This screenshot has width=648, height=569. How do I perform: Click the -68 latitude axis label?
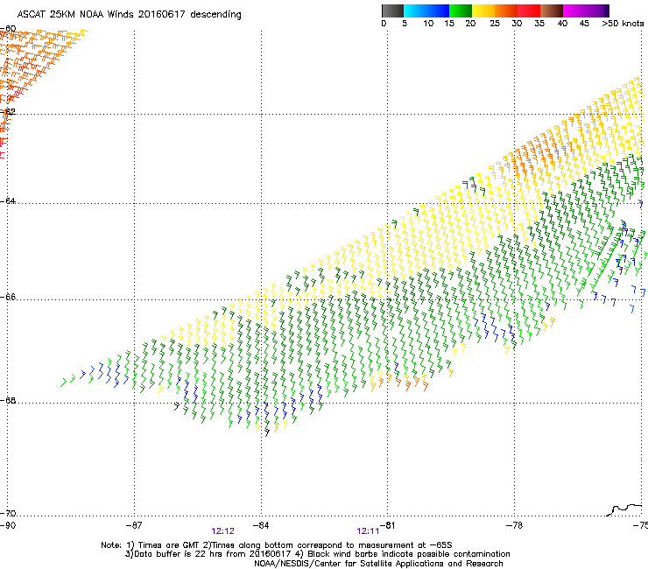8,400
